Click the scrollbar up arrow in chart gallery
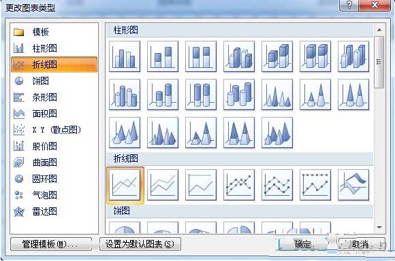 379,30
